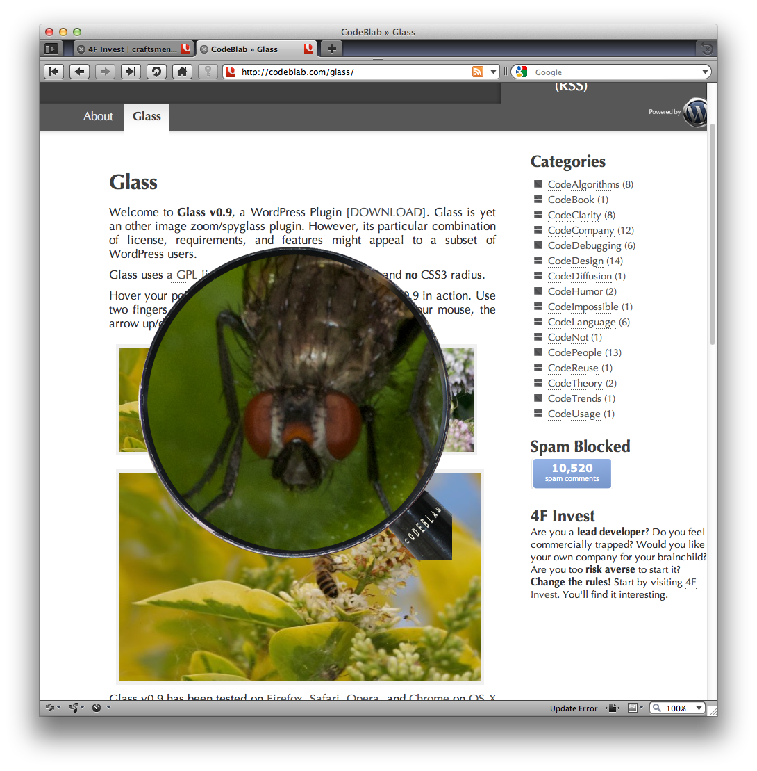This screenshot has width=757, height=771.
Task: Open the CodeDiffusion category
Action: click(580, 276)
